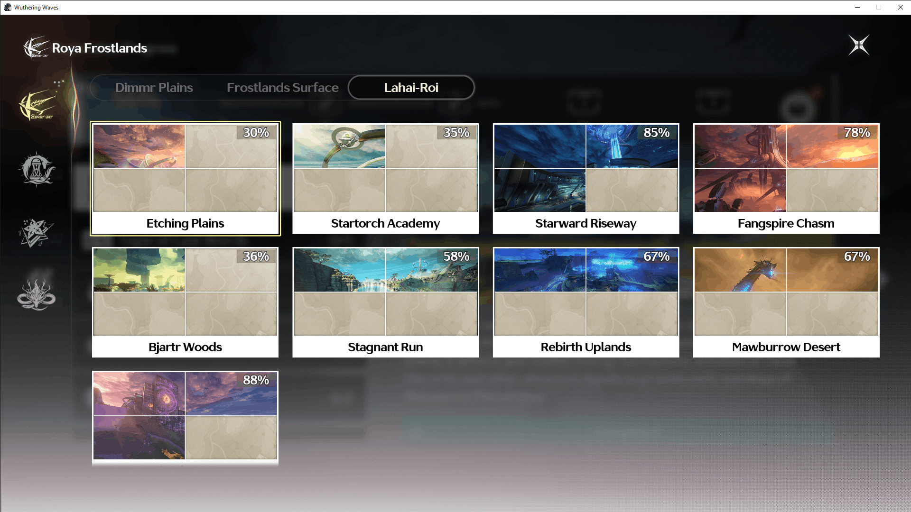Click the Wuthering Waves title bar icon

point(8,7)
